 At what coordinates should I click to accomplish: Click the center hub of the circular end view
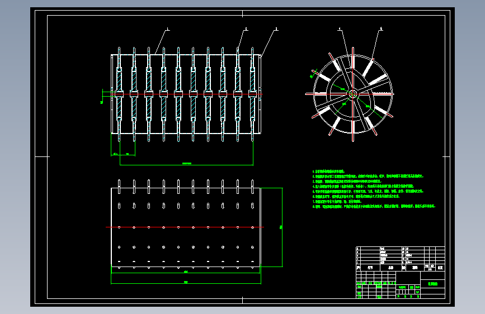point(352,94)
